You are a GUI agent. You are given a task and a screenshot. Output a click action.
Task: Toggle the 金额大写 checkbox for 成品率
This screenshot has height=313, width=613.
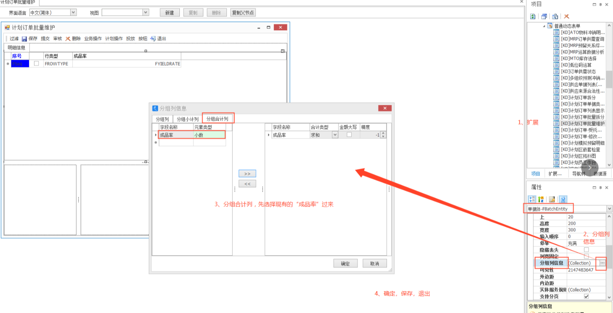[x=349, y=135]
